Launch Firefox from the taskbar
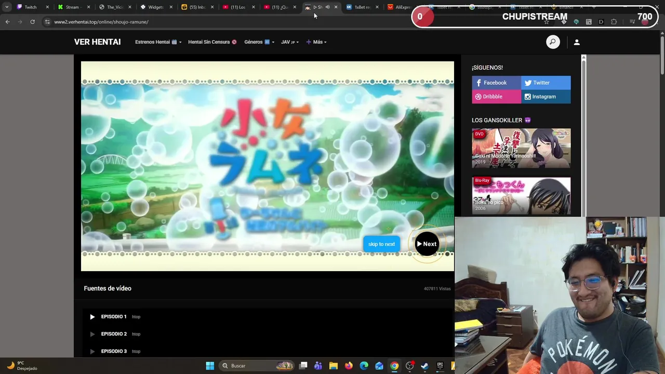665x374 pixels. (x=349, y=366)
